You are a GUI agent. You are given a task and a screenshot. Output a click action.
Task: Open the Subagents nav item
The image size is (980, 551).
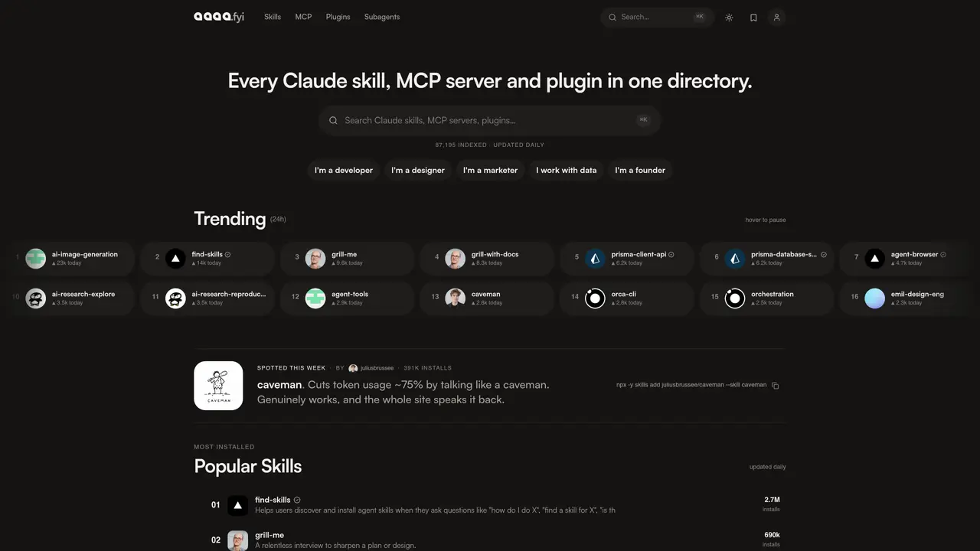click(382, 17)
